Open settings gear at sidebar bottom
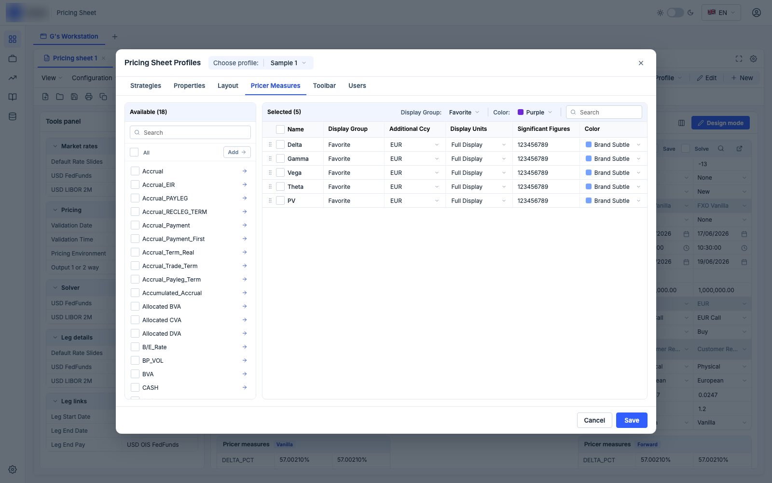 13,469
